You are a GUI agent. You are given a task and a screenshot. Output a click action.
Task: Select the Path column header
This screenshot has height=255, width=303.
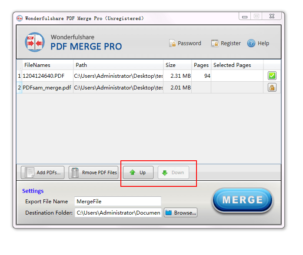(x=118, y=65)
